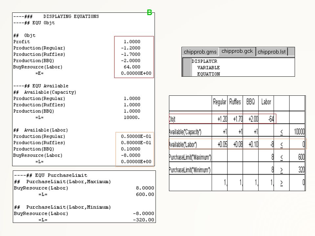Click the Available(Labor) heading line
The width and height of the screenshot is (315, 236).
(x=41, y=130)
